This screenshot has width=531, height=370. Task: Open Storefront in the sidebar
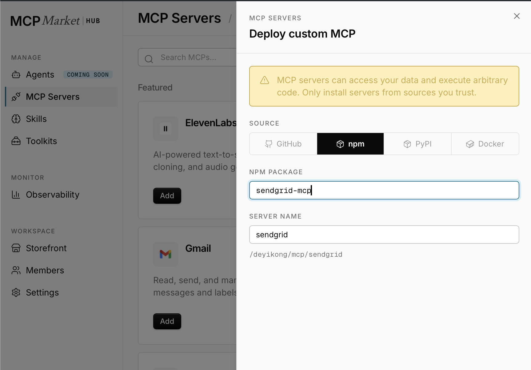(62, 248)
